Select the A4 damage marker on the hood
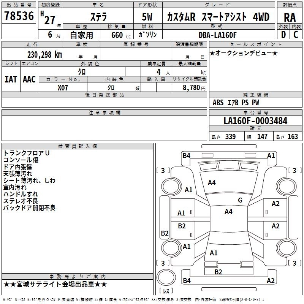Viewport: 304px width, 304px height. pyautogui.click(x=212, y=183)
